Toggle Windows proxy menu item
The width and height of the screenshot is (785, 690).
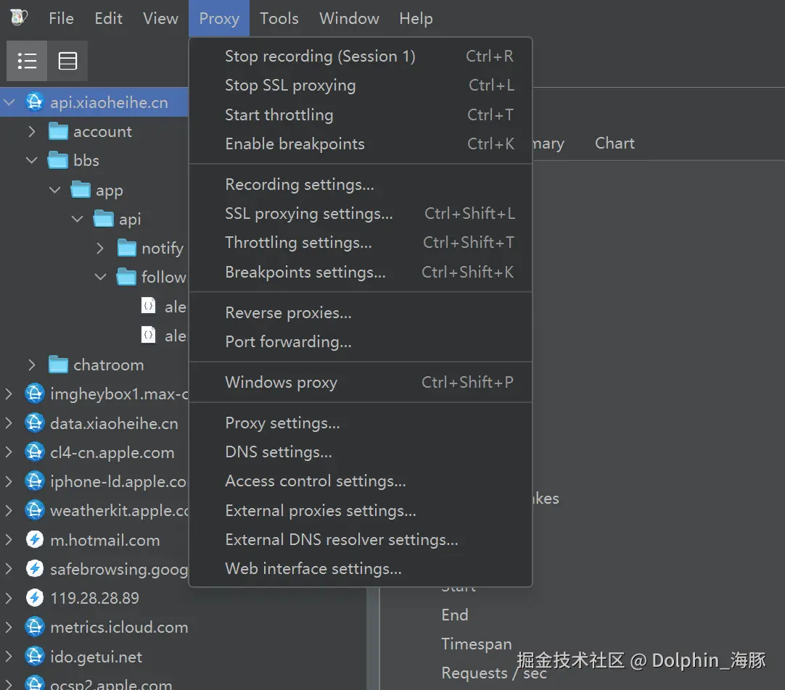pyautogui.click(x=361, y=382)
